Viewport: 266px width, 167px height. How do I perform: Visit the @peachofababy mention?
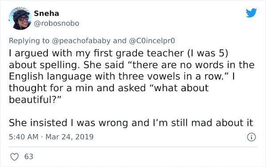click(x=81, y=41)
